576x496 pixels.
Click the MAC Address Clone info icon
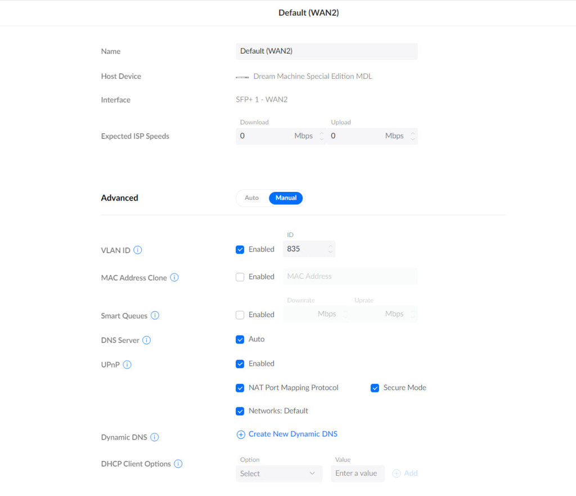[174, 278]
